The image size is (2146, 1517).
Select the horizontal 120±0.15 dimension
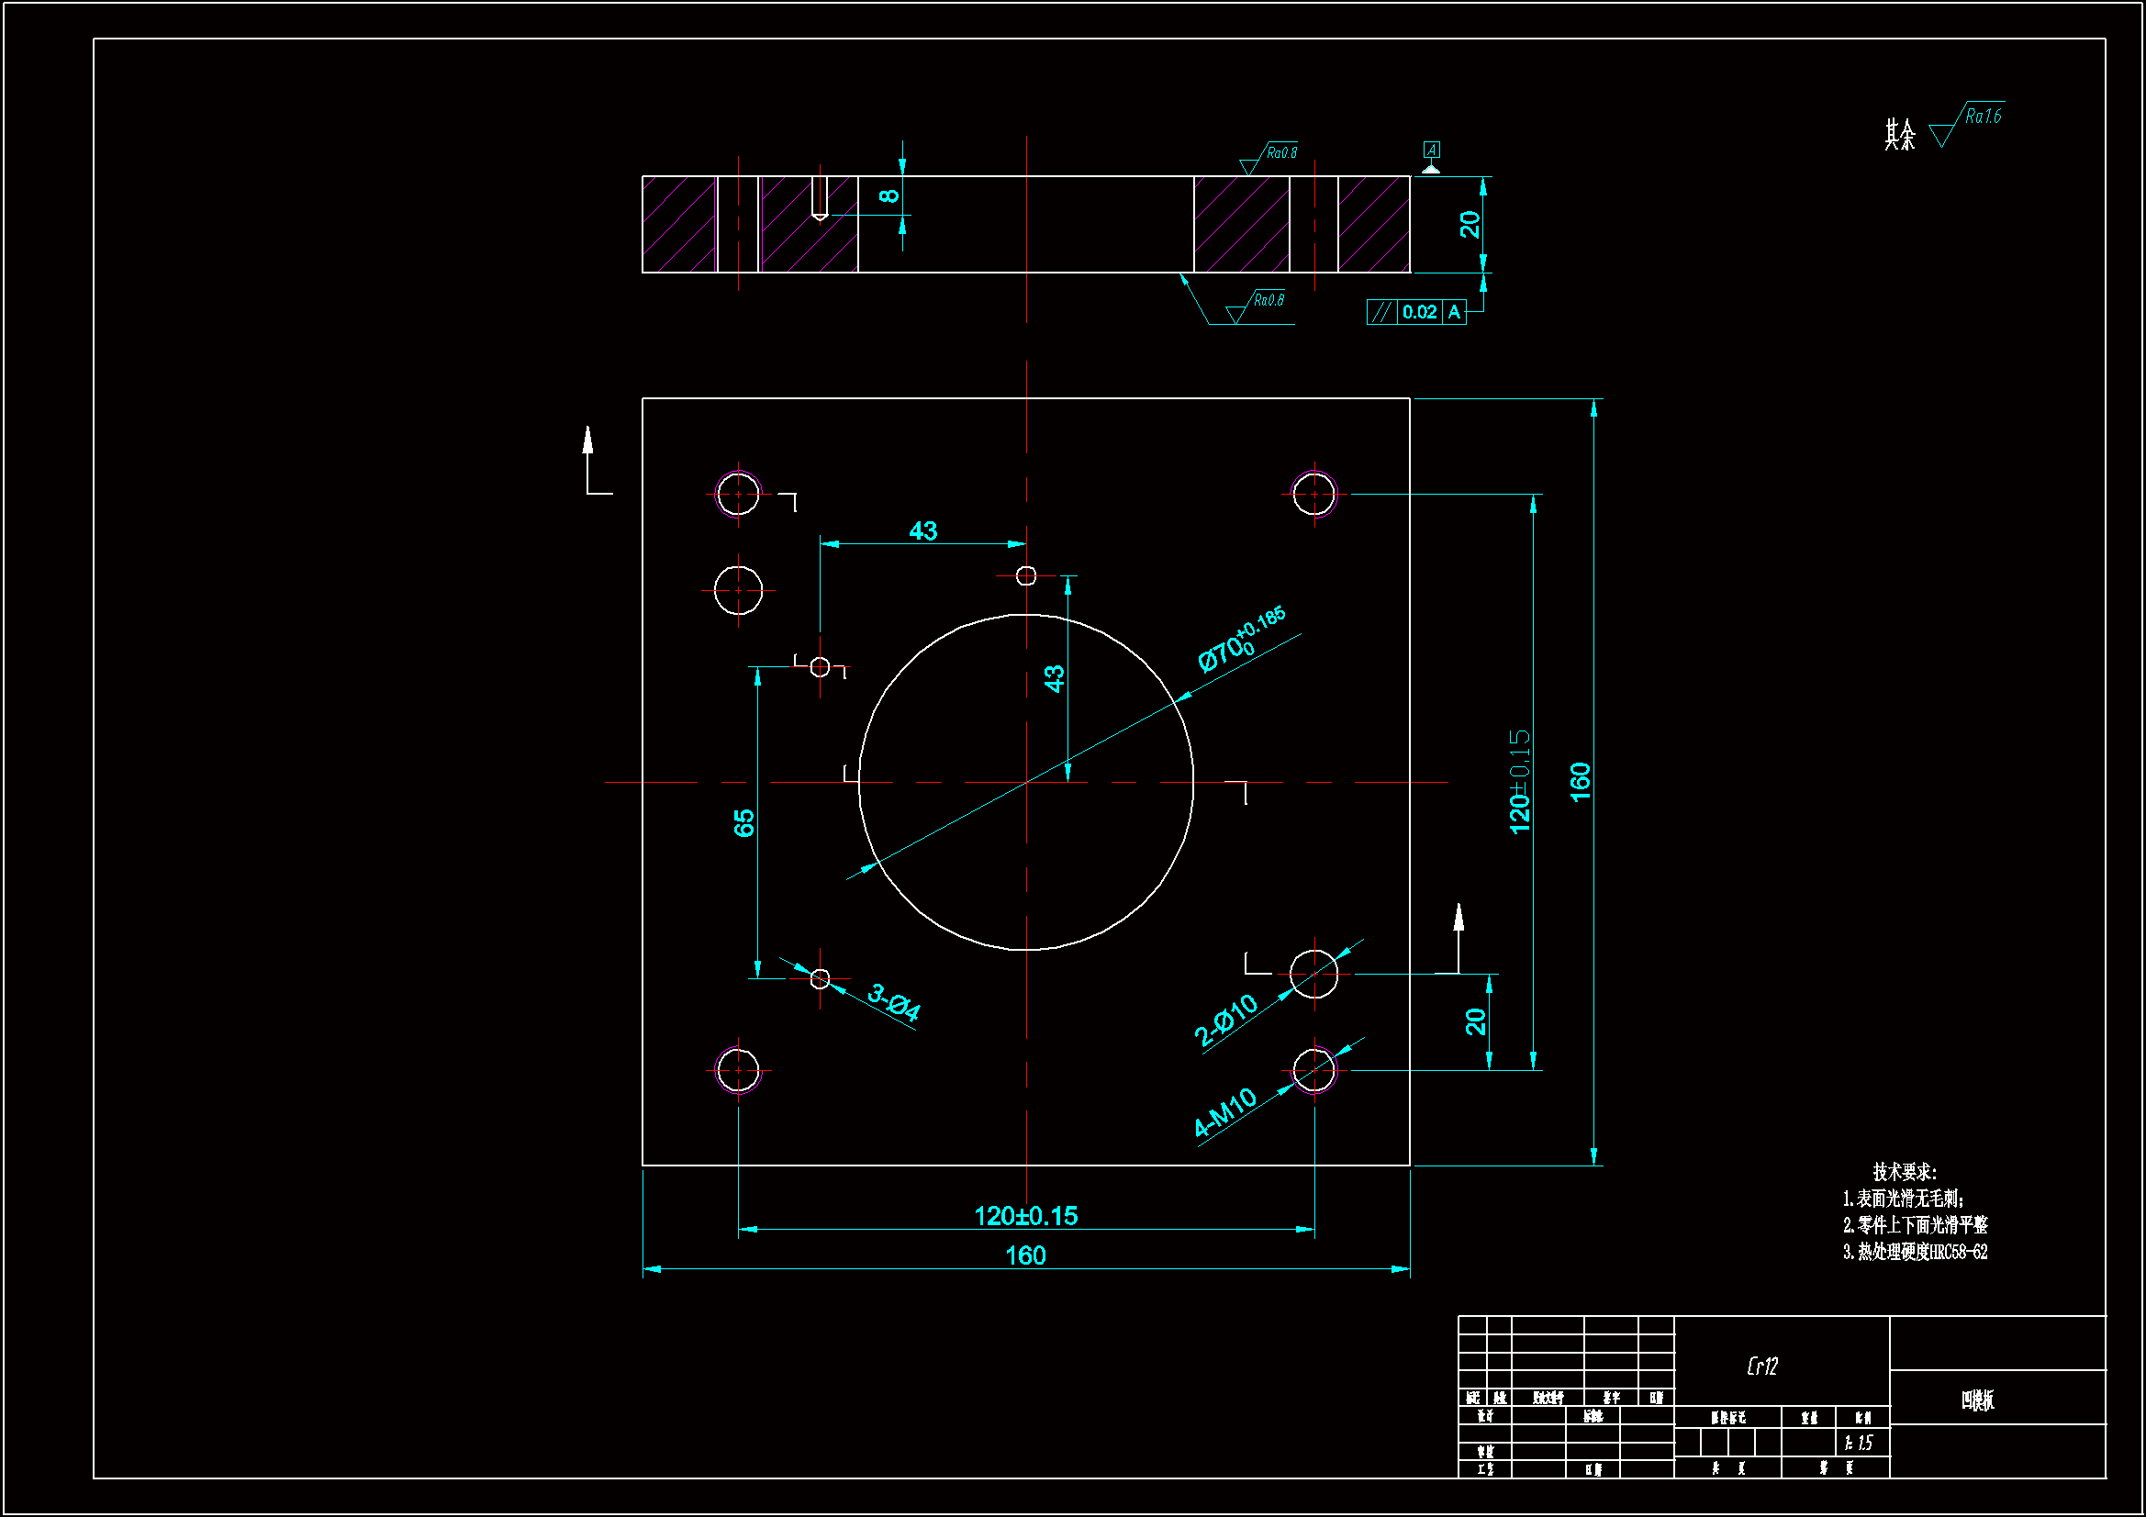click(x=1025, y=1216)
